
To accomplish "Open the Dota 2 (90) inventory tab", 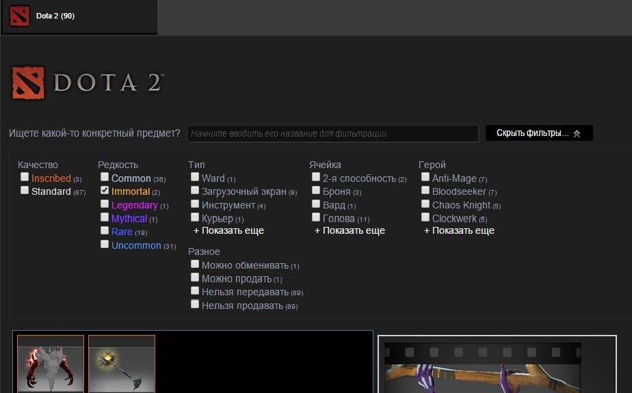I will click(79, 17).
